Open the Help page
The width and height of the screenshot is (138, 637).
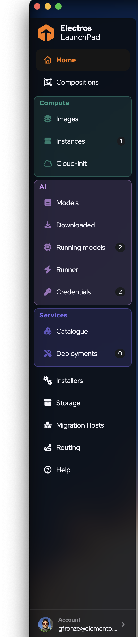point(83,470)
